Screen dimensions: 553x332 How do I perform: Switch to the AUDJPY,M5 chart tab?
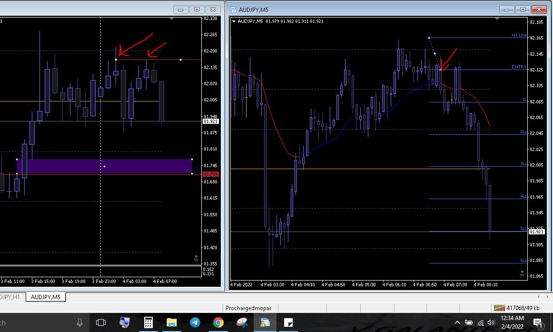pyautogui.click(x=46, y=297)
